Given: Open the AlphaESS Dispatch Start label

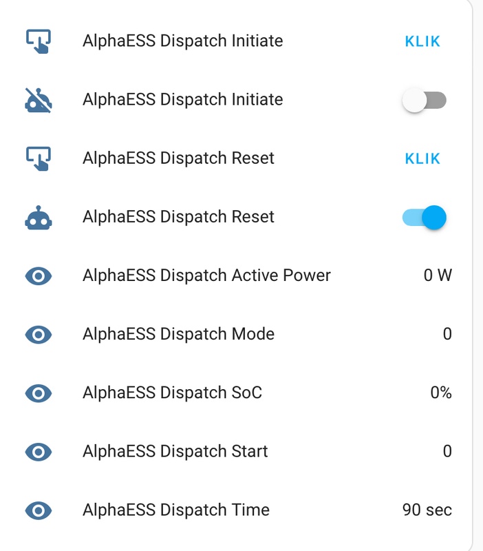Looking at the screenshot, I should coord(175,452).
